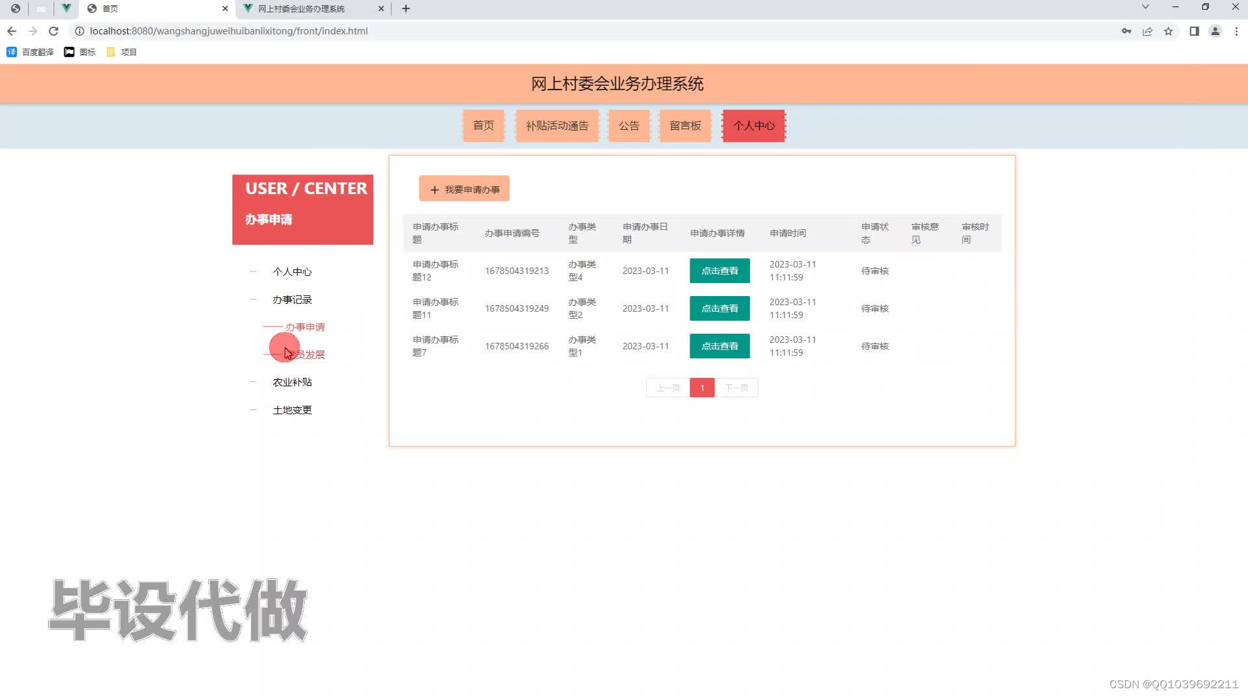Click application number 1678504319249
Viewport: 1248px width, 696px height.
pyautogui.click(x=517, y=308)
